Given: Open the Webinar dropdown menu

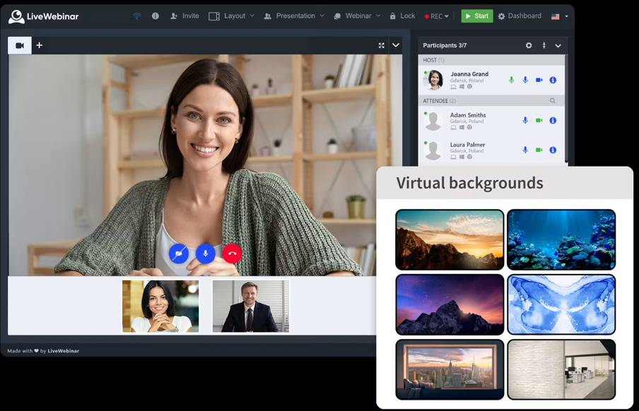Looking at the screenshot, I should pyautogui.click(x=357, y=16).
